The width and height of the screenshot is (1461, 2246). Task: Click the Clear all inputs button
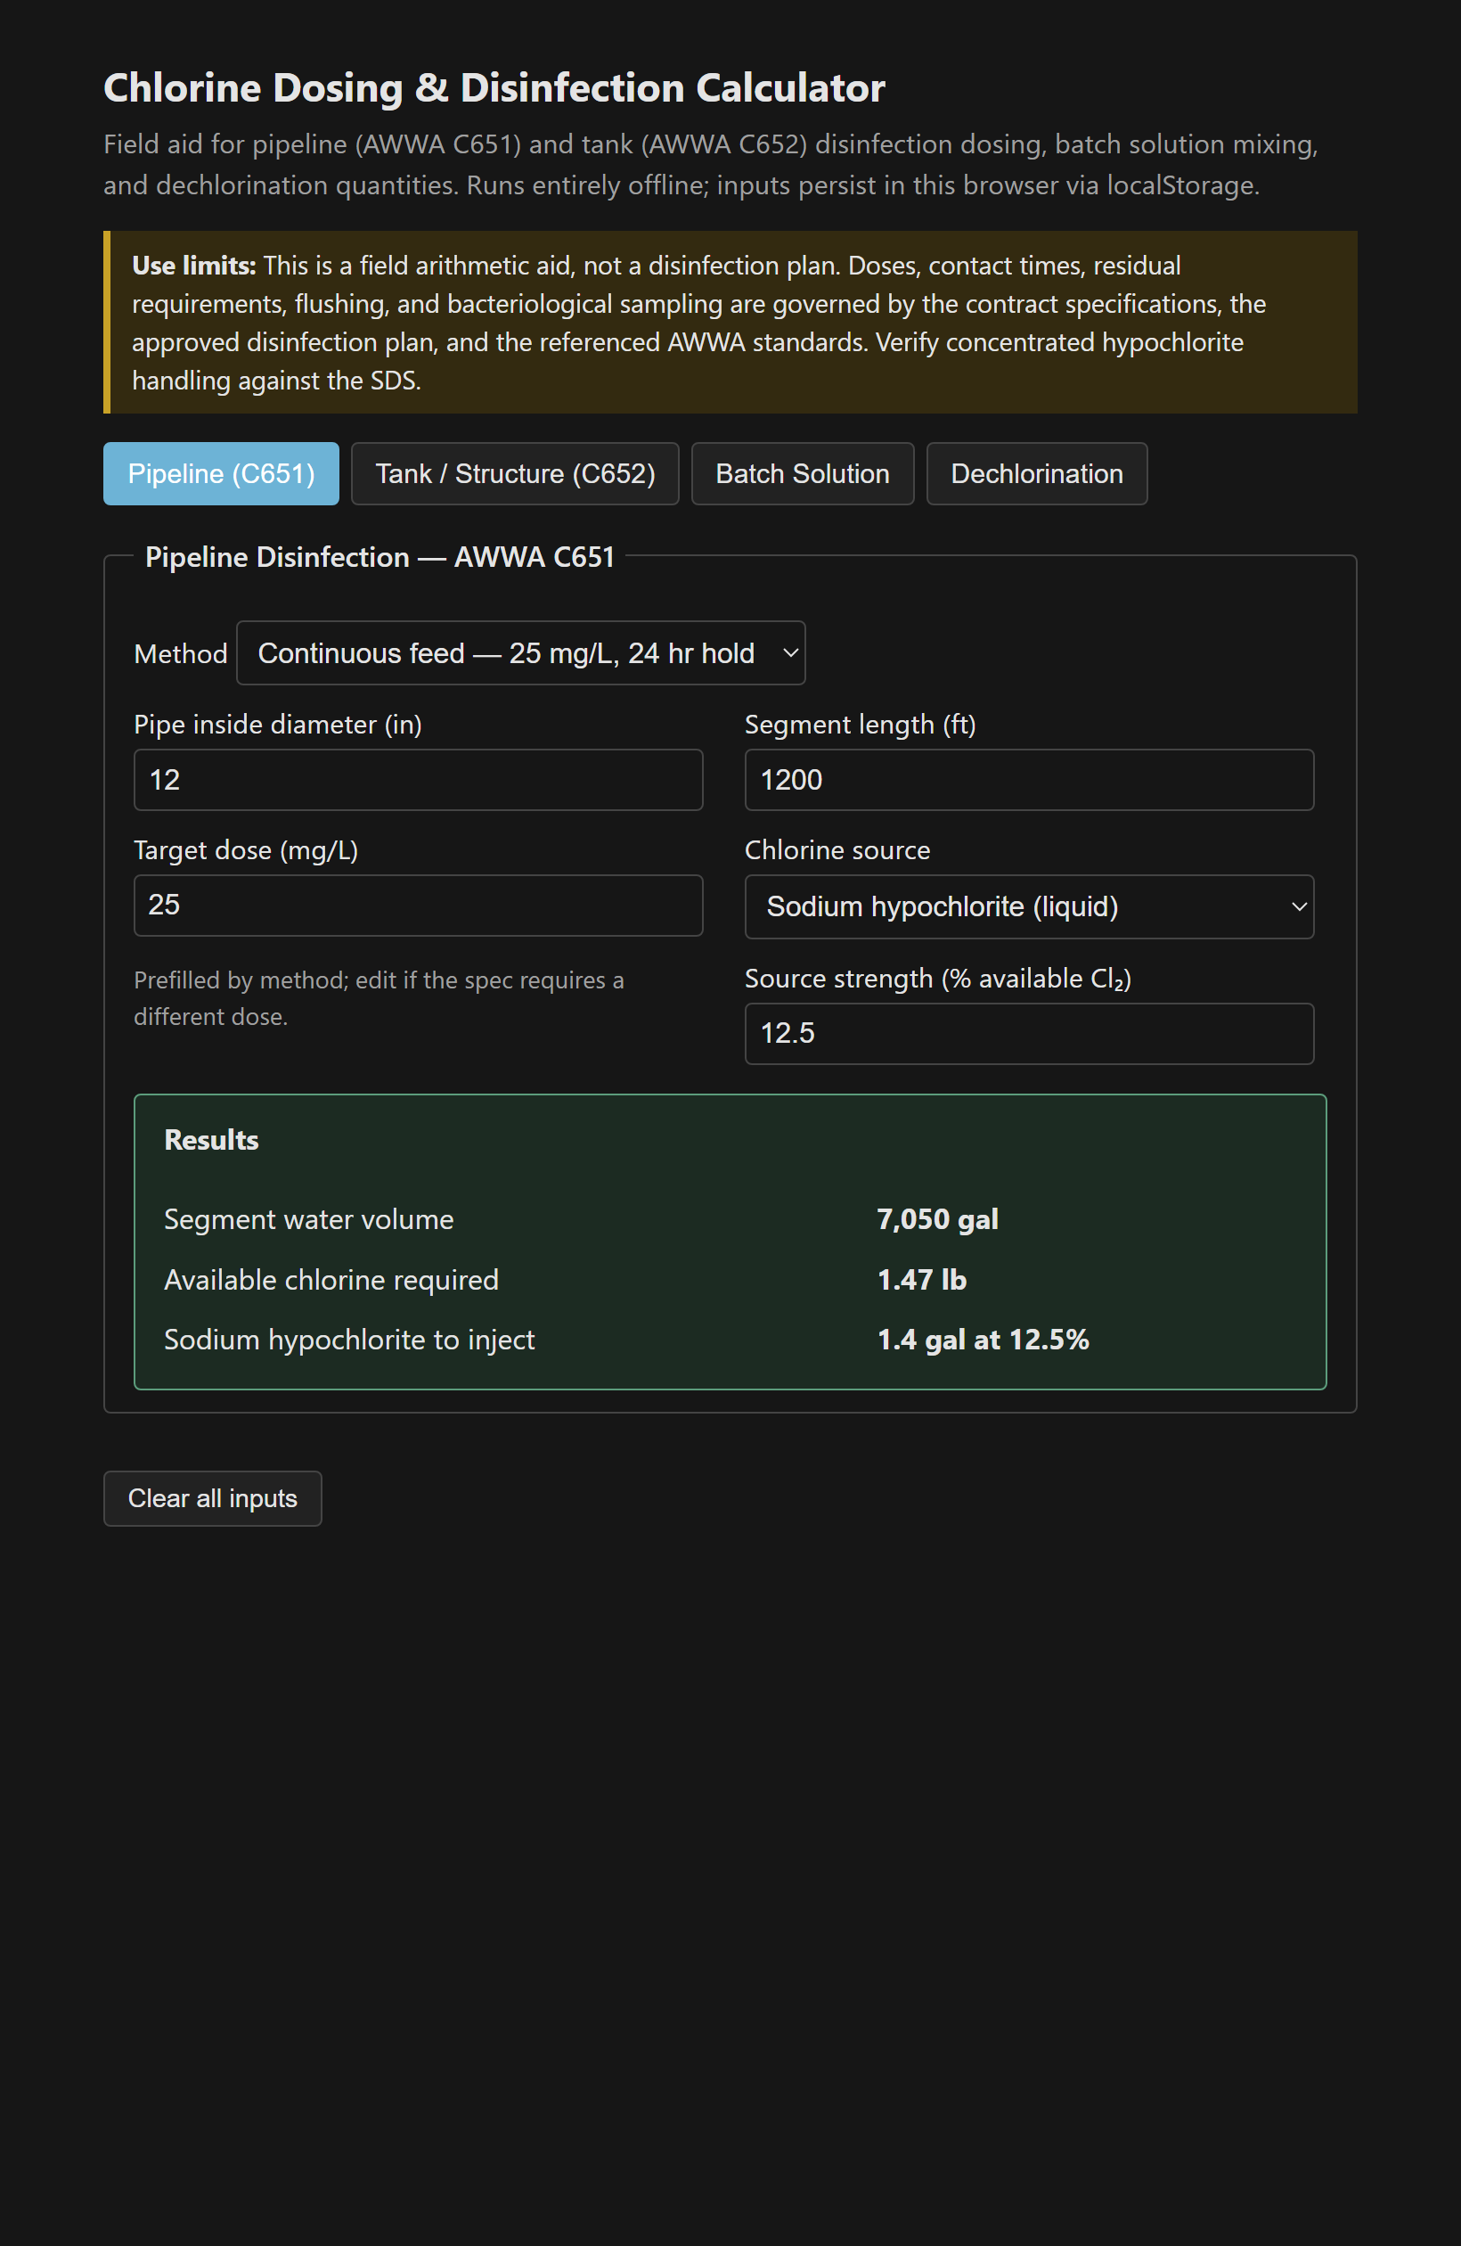pos(212,1498)
